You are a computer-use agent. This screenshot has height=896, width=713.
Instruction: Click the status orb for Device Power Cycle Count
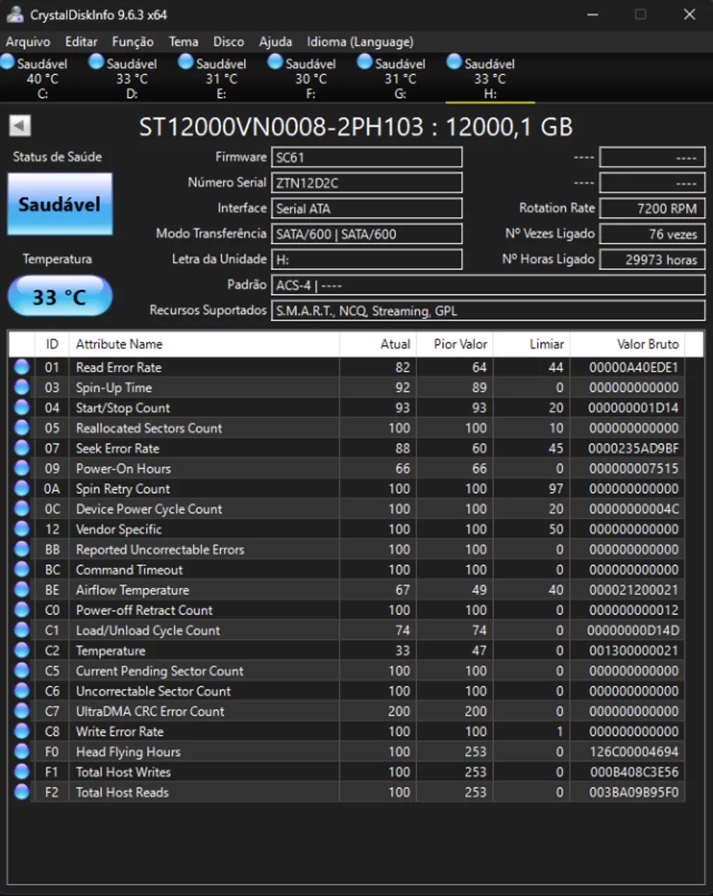(x=22, y=509)
